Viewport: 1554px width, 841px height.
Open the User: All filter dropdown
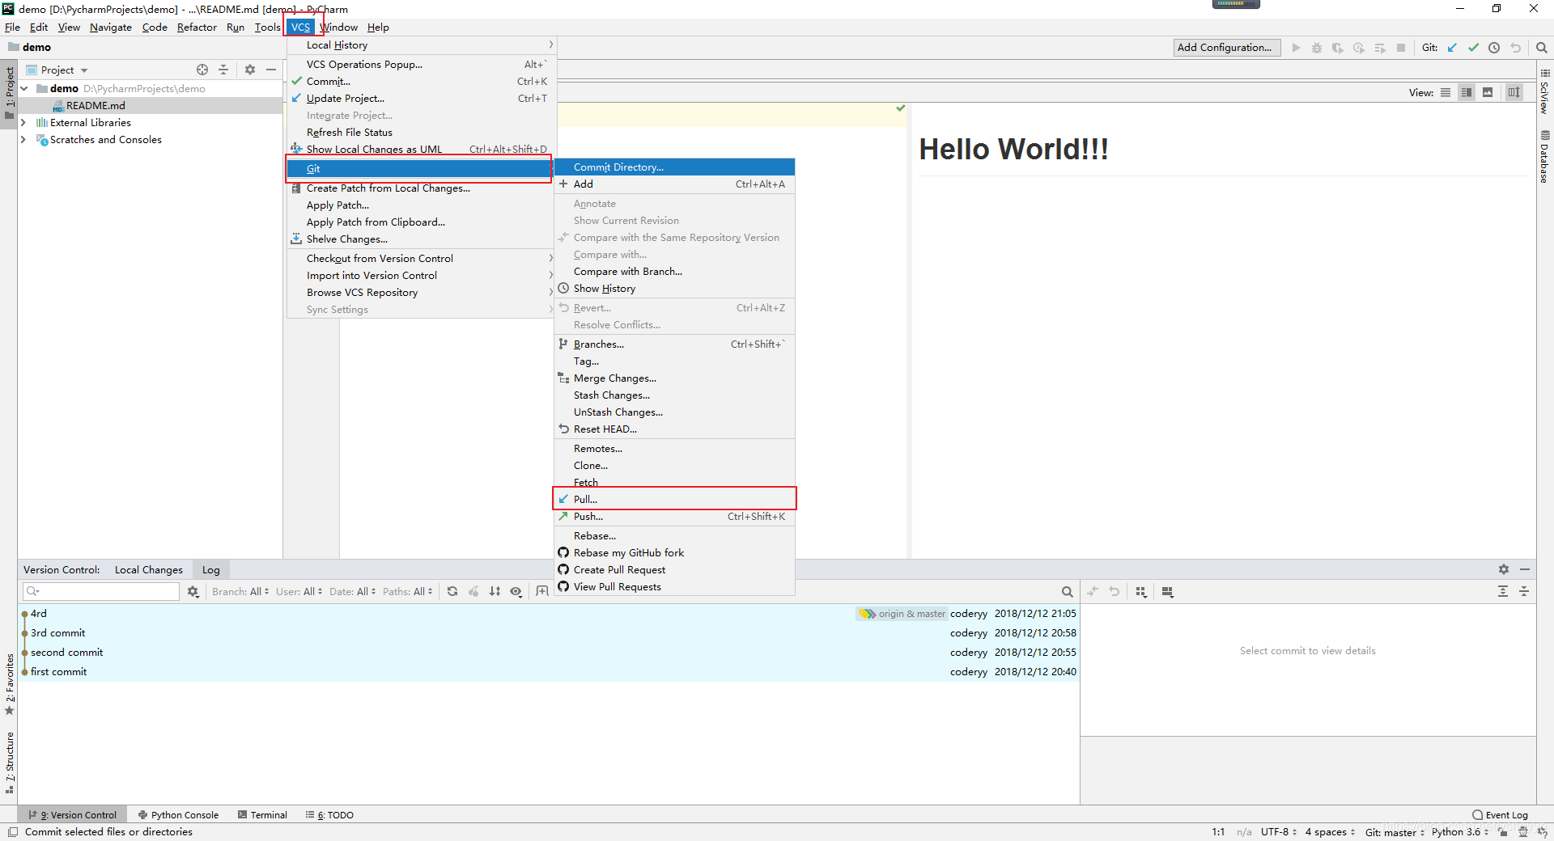click(x=299, y=592)
